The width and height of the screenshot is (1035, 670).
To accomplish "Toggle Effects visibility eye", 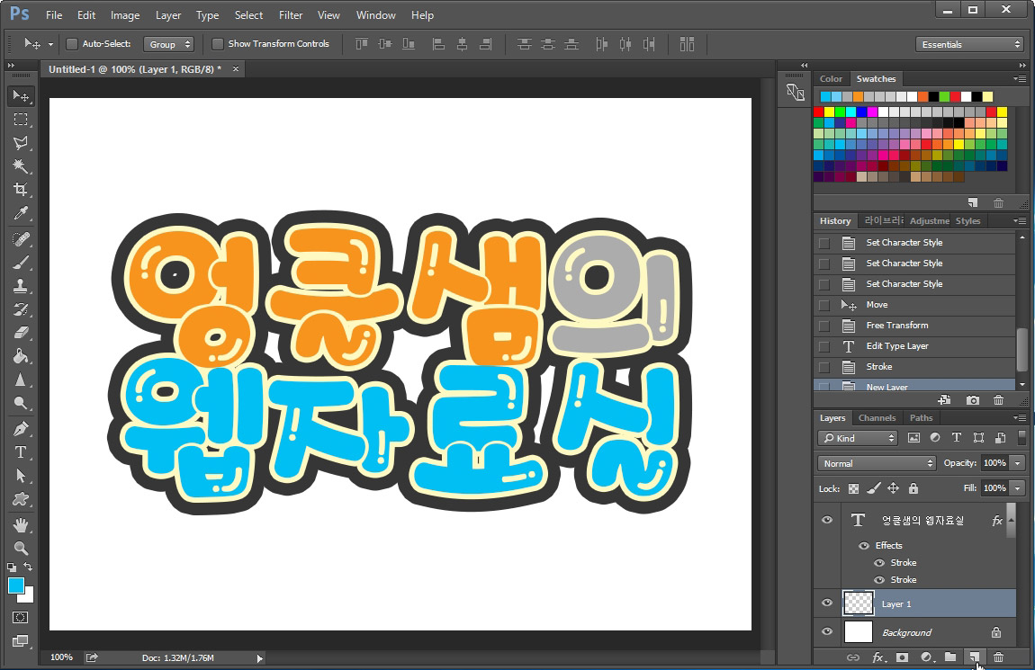I will [x=863, y=545].
